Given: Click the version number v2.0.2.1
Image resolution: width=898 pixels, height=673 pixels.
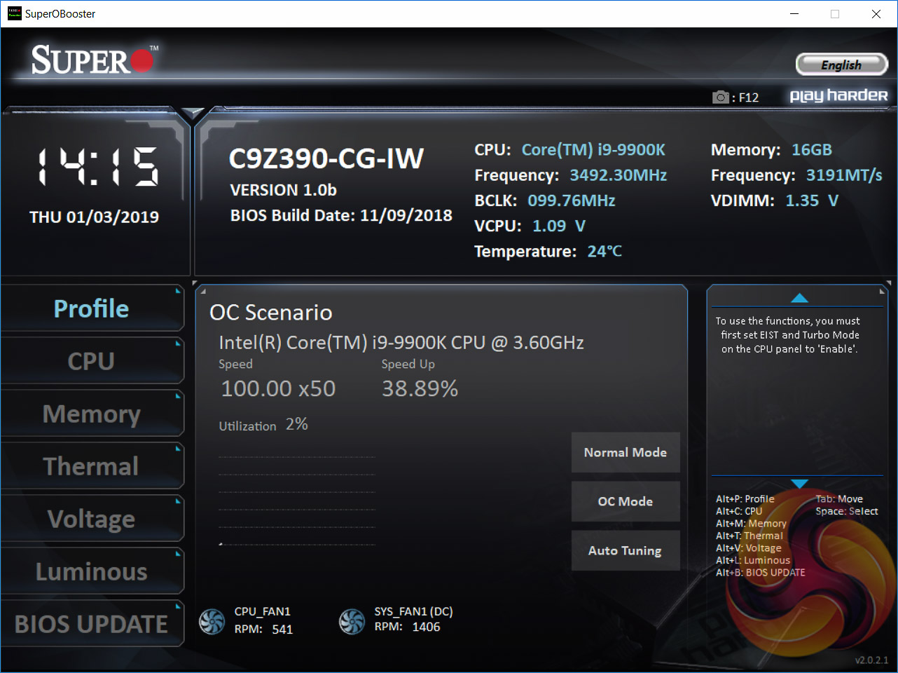Looking at the screenshot, I should click(871, 660).
